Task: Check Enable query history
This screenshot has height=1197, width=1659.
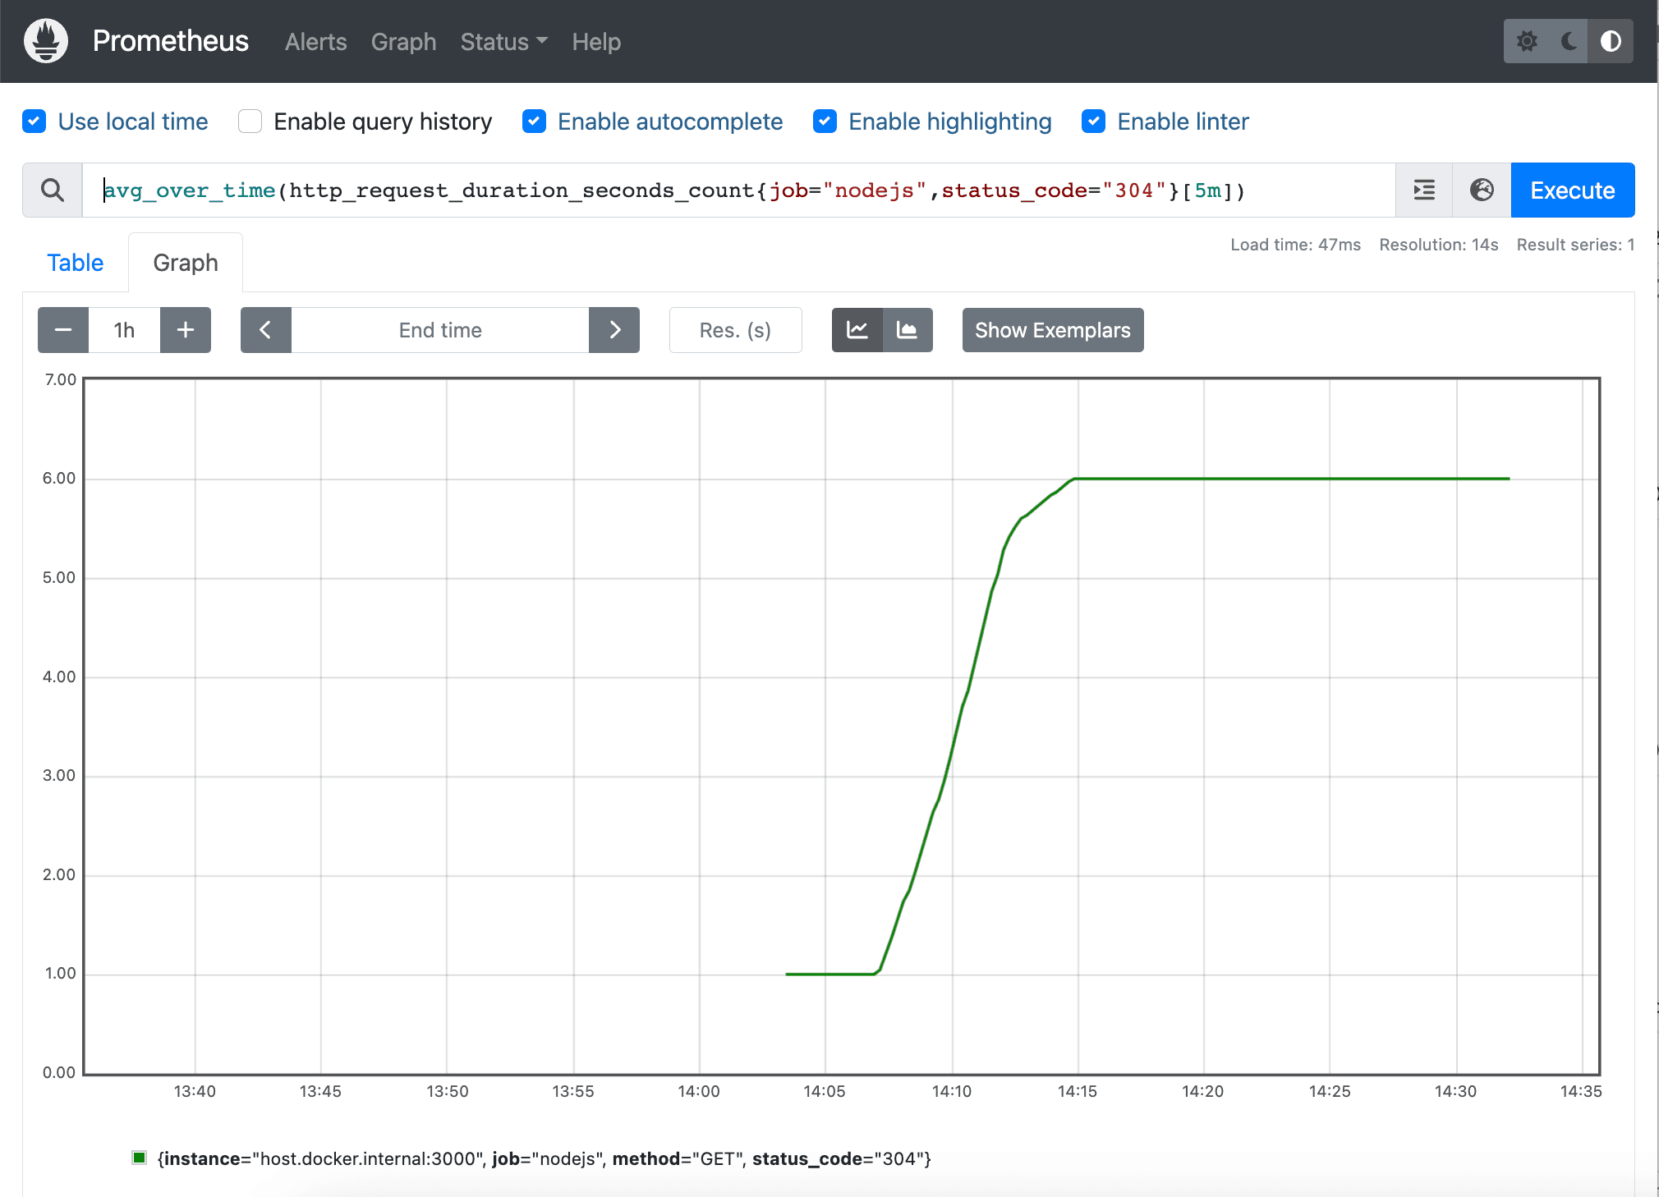Action: click(x=250, y=122)
